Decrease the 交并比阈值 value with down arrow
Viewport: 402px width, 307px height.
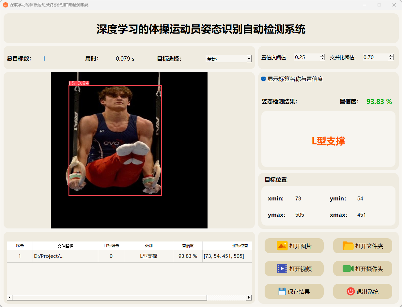pyautogui.click(x=391, y=59)
